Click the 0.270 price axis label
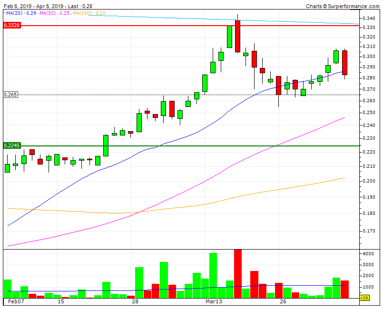The height and width of the screenshot is (309, 383). tap(369, 89)
